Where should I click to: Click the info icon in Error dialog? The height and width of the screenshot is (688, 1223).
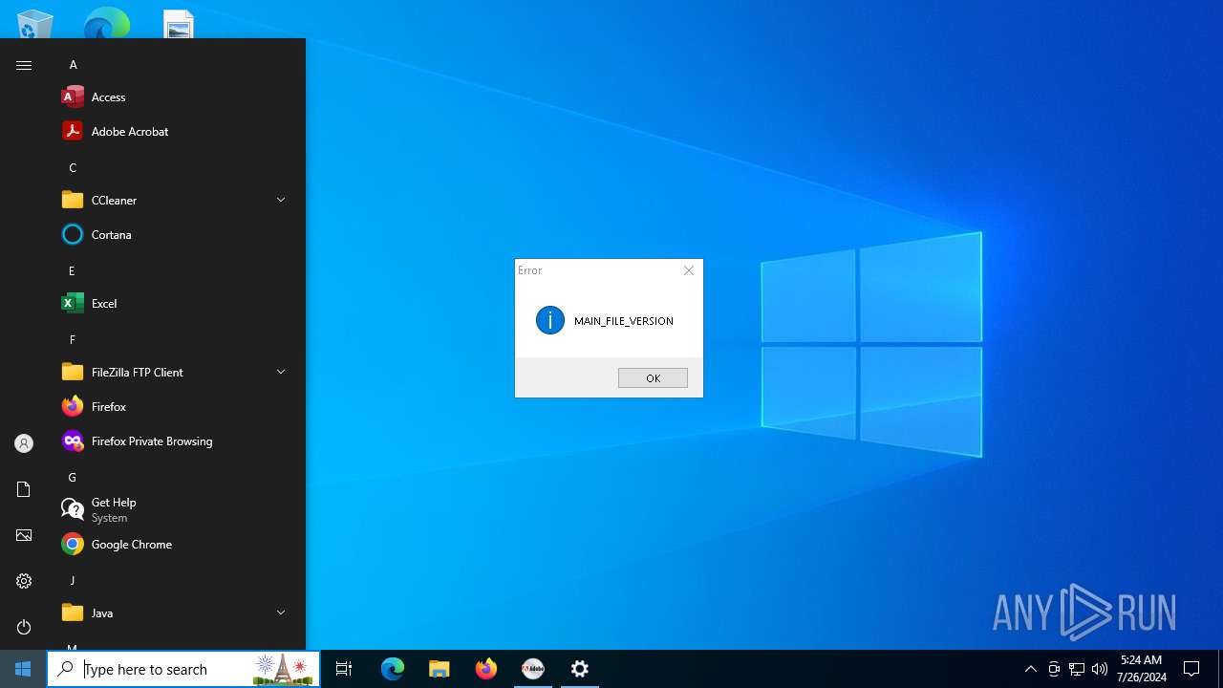click(x=550, y=320)
